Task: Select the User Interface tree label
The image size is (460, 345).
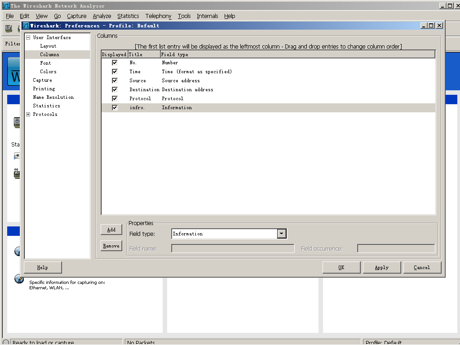Action: point(52,38)
